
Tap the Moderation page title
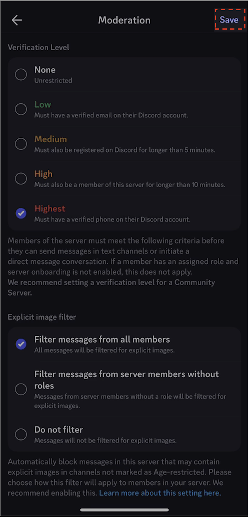pyautogui.click(x=124, y=20)
